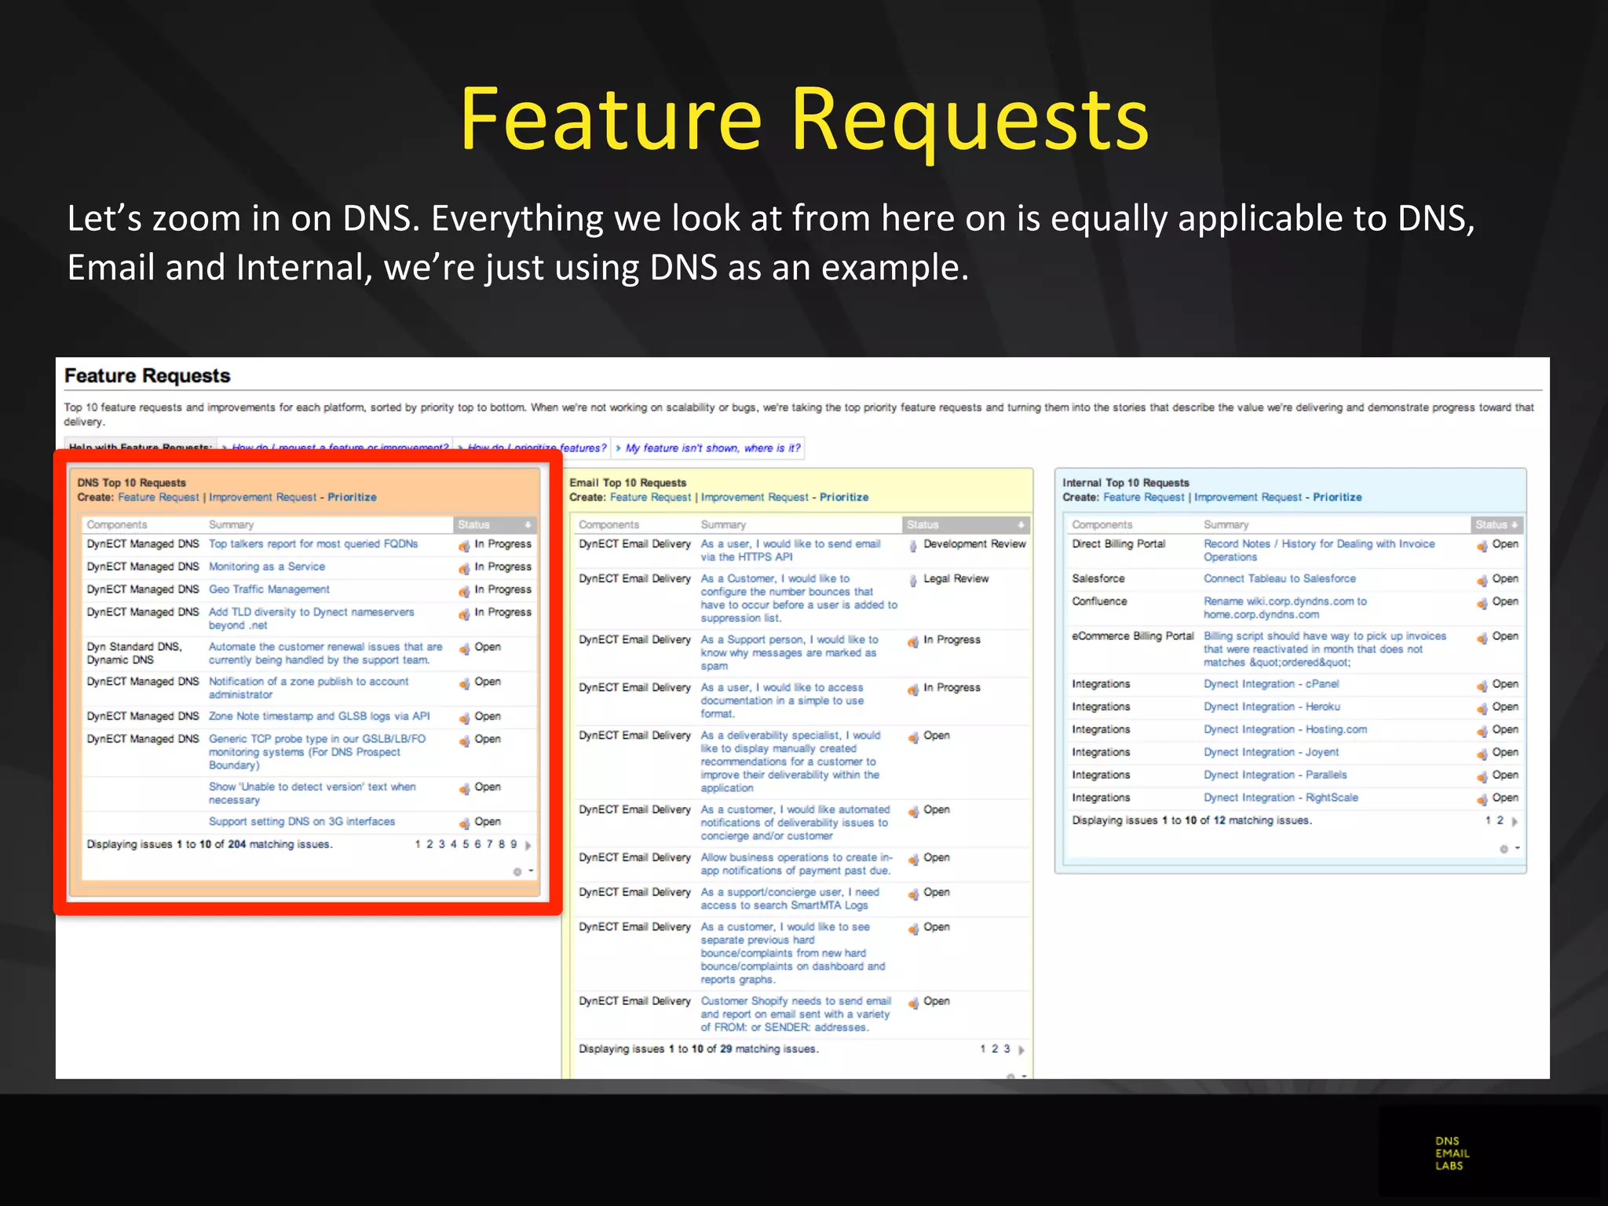Screen dimensions: 1608x1206
Task: Click Open status icon for Dynect Integration - Joyent
Action: coord(1482,755)
